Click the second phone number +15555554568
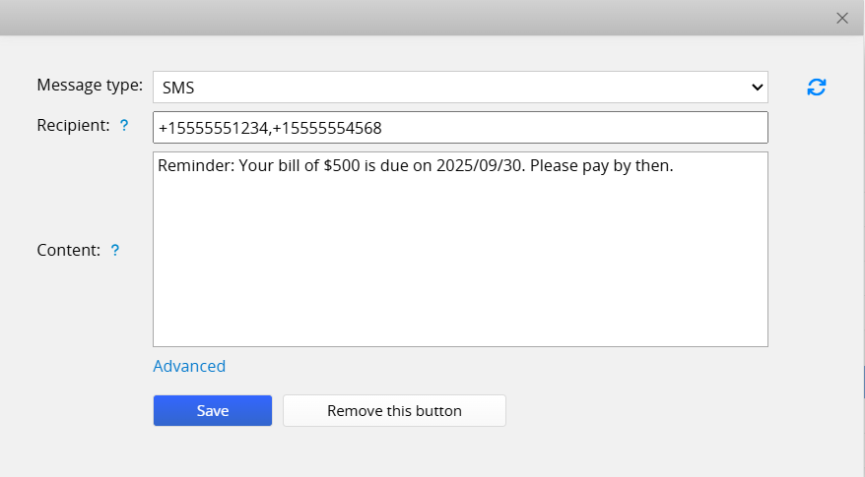 pyautogui.click(x=327, y=128)
